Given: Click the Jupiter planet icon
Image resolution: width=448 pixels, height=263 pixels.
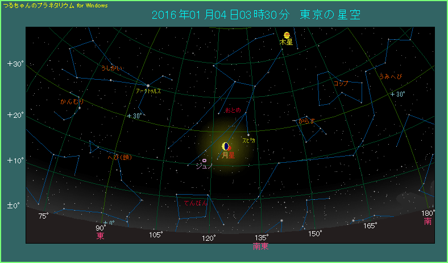Looking at the screenshot, I should pos(287,35).
